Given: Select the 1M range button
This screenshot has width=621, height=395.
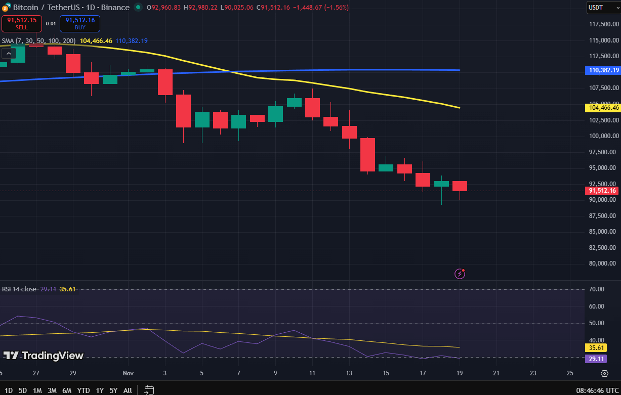Looking at the screenshot, I should (x=37, y=390).
